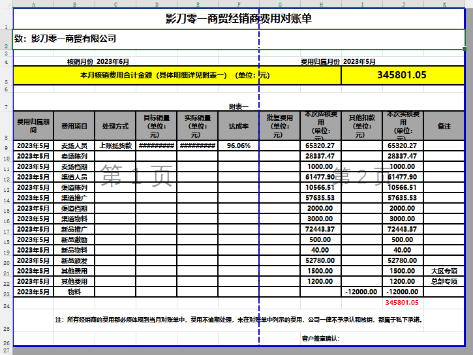Click the 注：所有经销商的费用 note text
The height and width of the screenshot is (355, 473).
pos(239,320)
